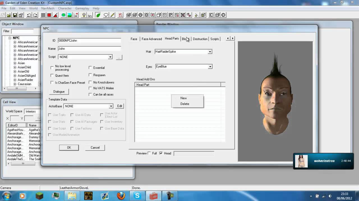Click OK in the NPC dialog
359x201 pixels.
tap(69, 147)
